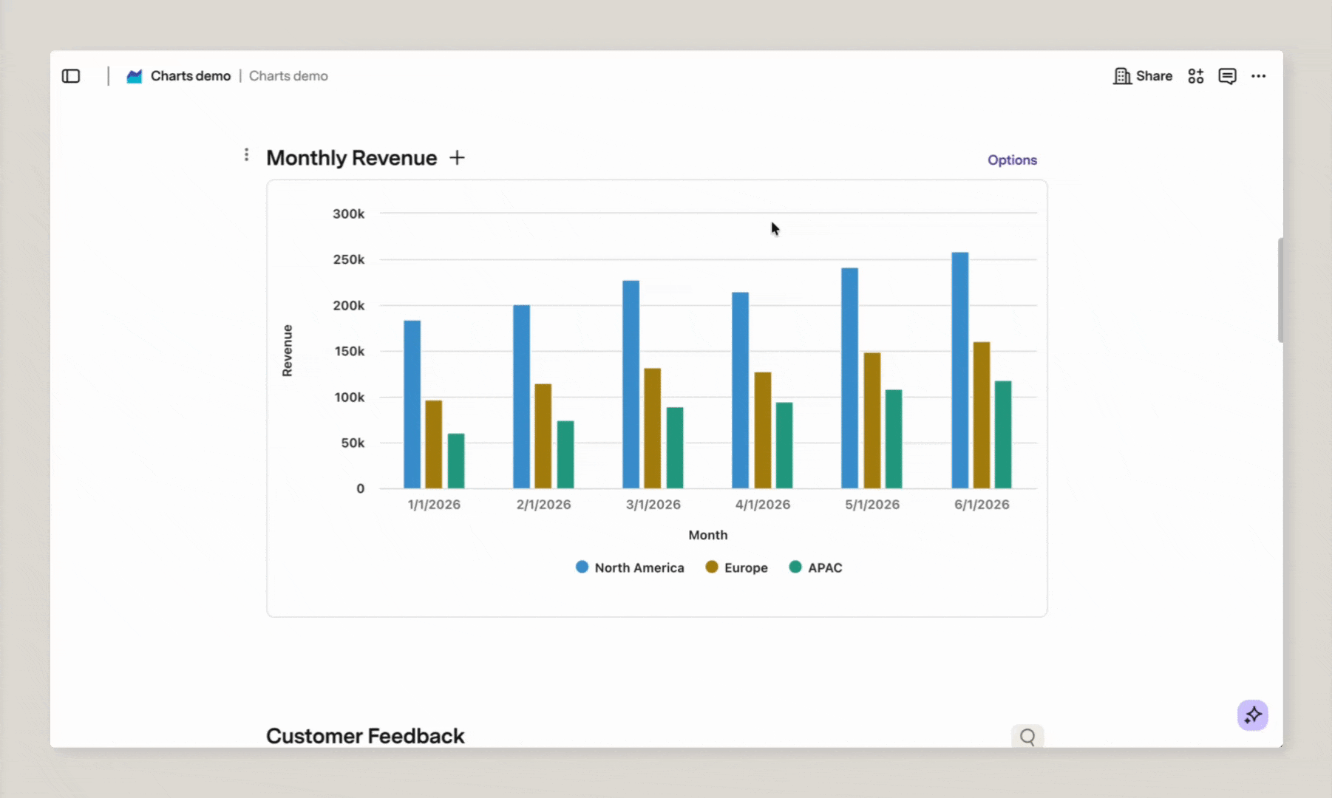Viewport: 1332px width, 798px height.
Task: Click the search magnifier near Customer Feedback
Action: click(1027, 736)
